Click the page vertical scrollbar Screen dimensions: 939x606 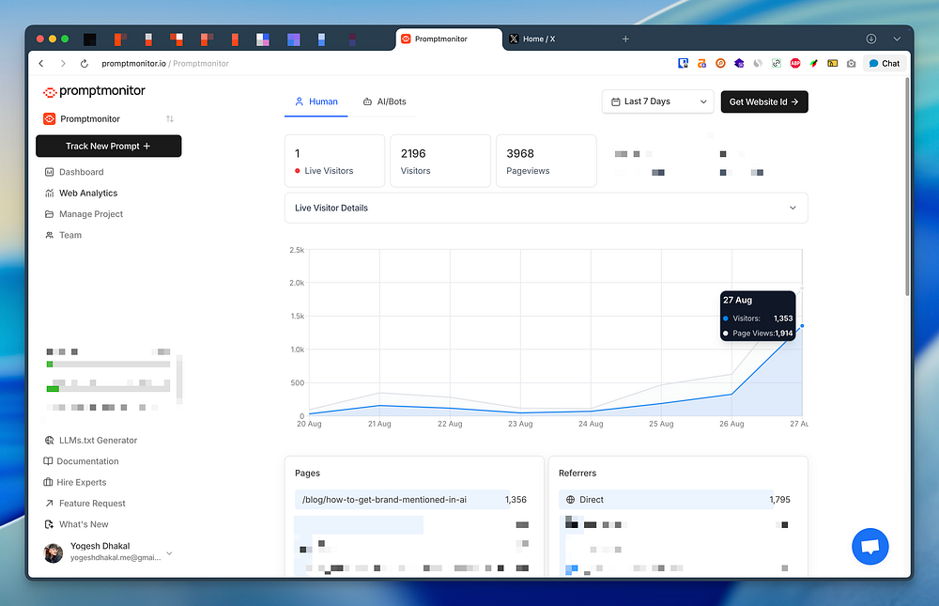pos(907,187)
